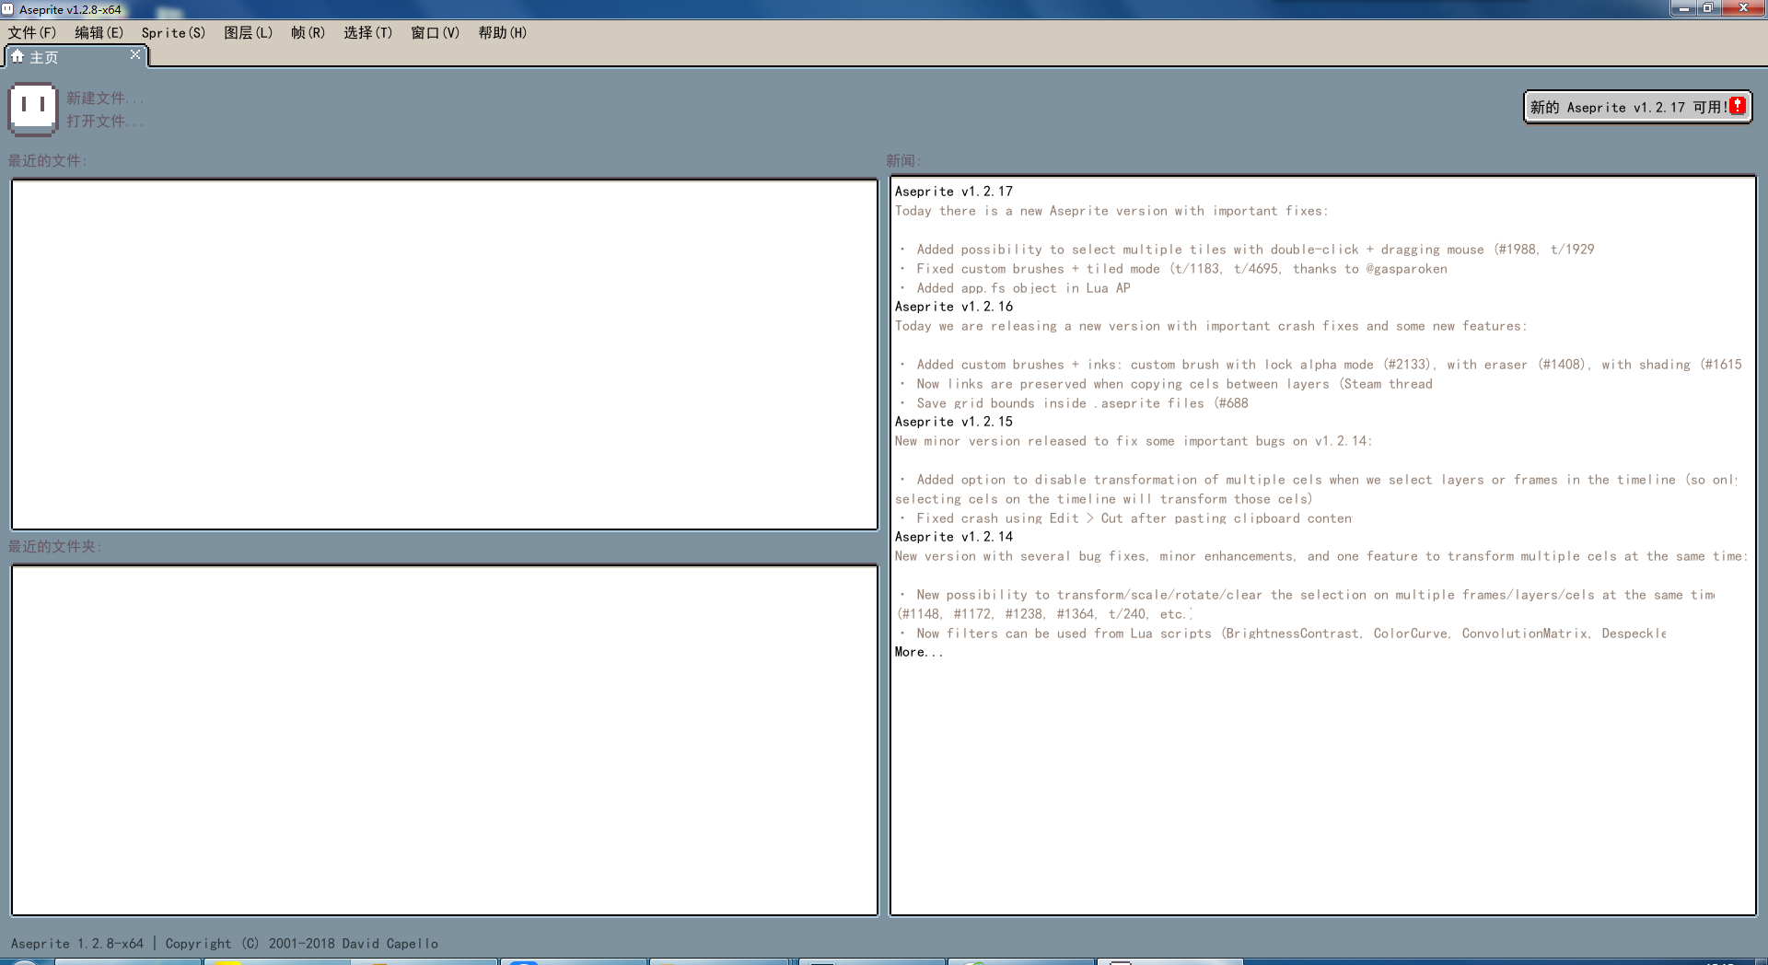Open the Aseprite v1.2.17 news heading

953,192
